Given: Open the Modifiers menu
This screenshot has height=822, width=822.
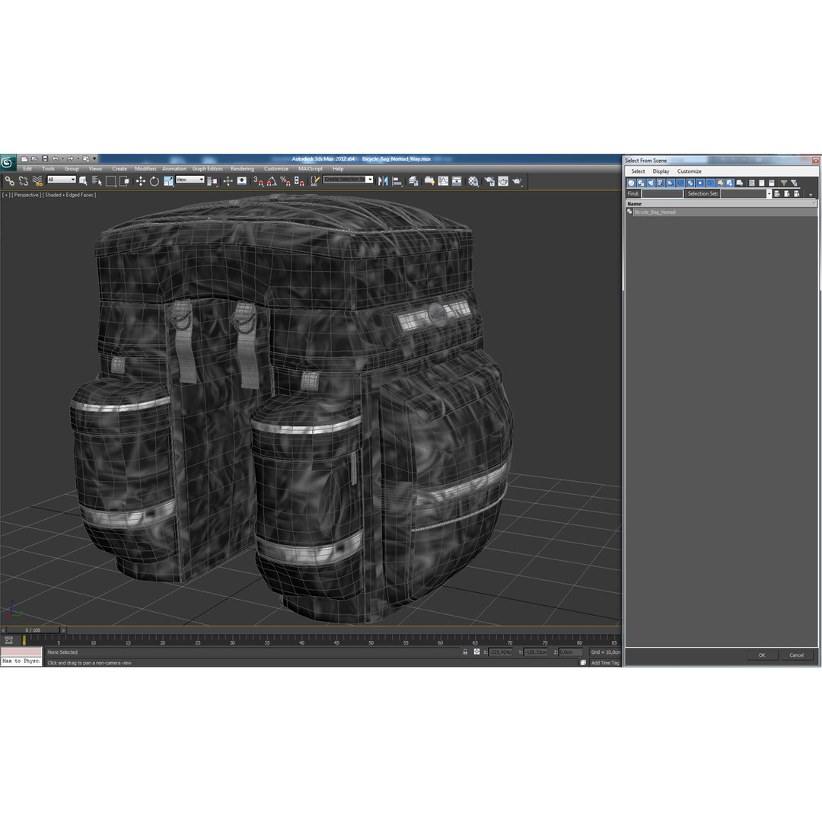Looking at the screenshot, I should [x=145, y=169].
